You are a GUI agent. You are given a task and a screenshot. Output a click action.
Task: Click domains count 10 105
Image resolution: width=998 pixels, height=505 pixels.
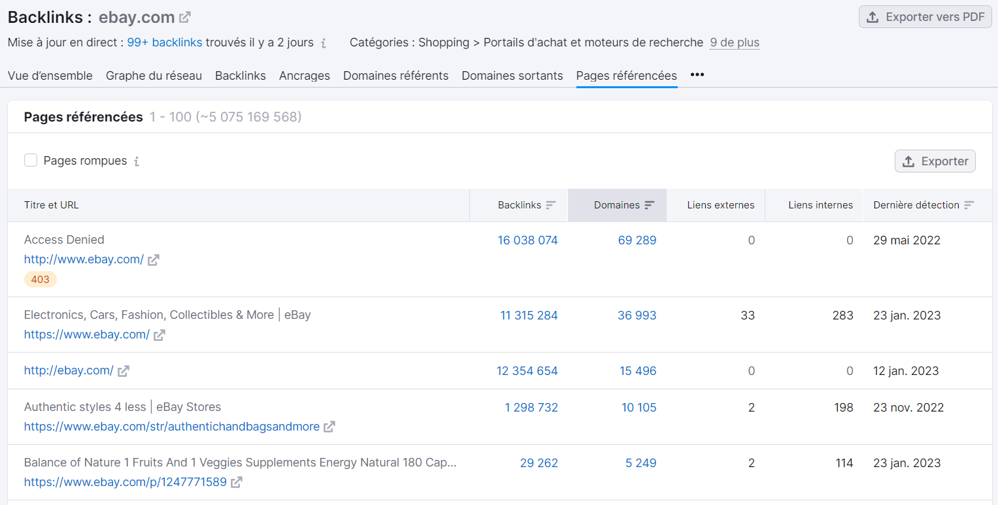639,408
